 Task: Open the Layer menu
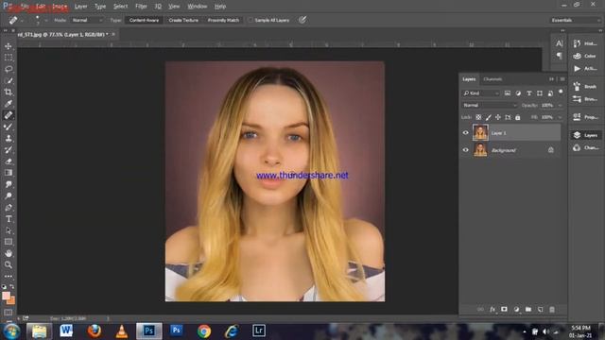80,7
